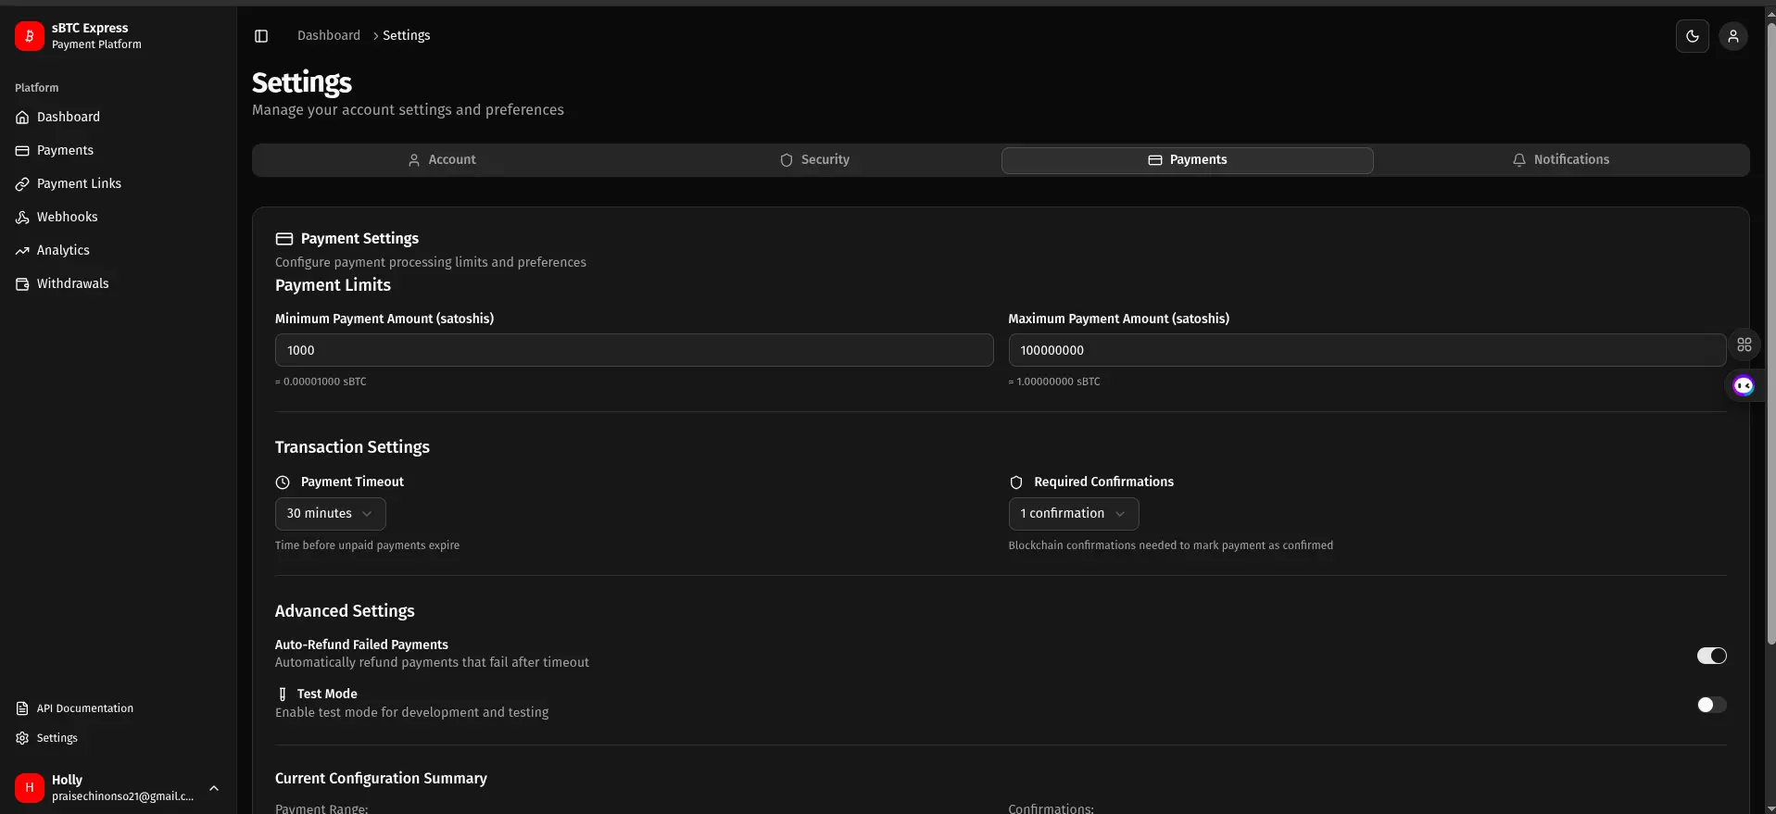Click the floating grid widget icon
The width and height of the screenshot is (1776, 814).
pyautogui.click(x=1745, y=344)
